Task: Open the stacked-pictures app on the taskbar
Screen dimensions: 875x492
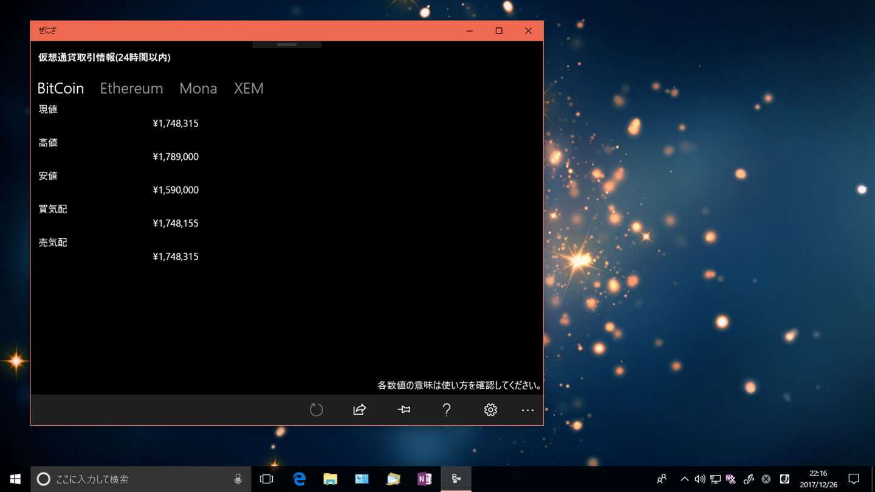Action: coord(394,479)
